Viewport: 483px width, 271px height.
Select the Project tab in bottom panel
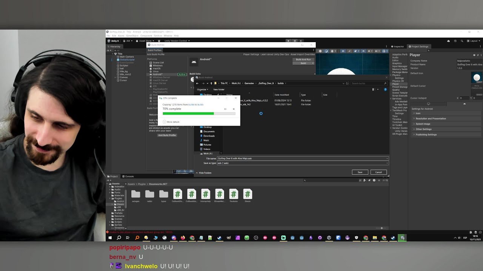click(x=114, y=177)
